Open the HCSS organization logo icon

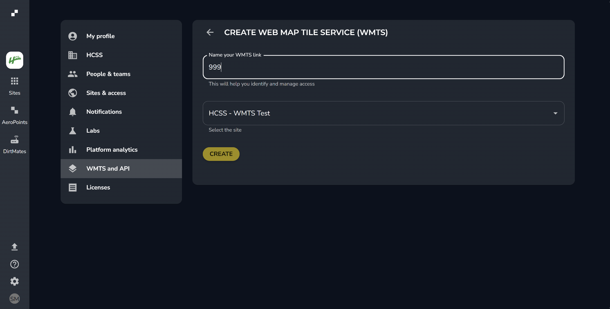click(15, 60)
